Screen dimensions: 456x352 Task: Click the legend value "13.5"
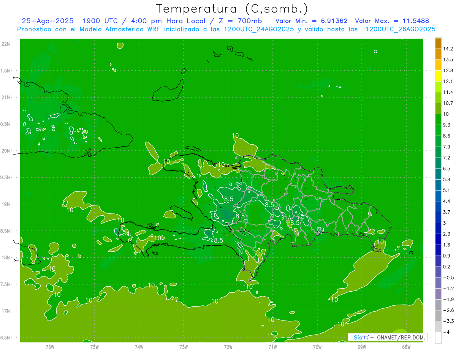[x=448, y=60]
